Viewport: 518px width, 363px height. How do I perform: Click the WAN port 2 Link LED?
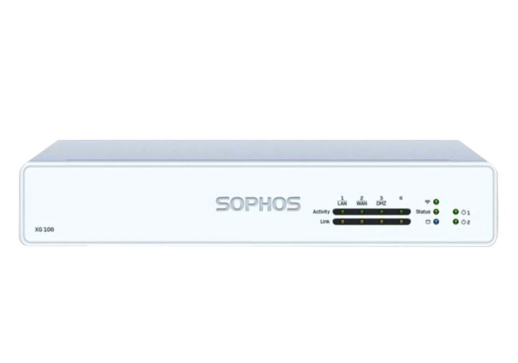362,222
